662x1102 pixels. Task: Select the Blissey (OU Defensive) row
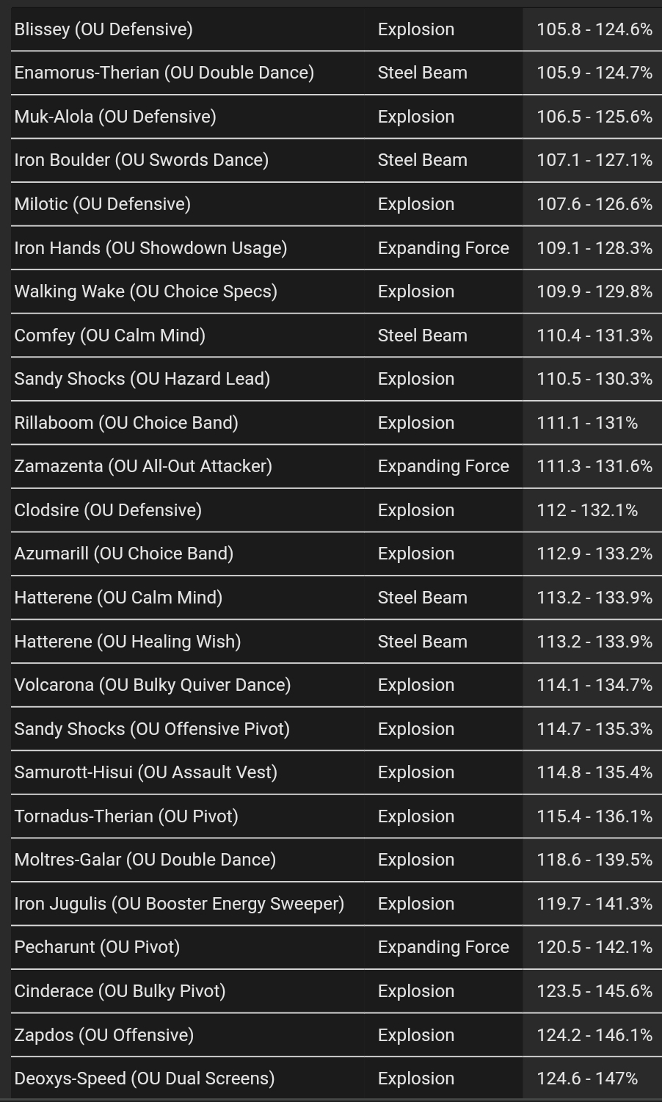pyautogui.click(x=336, y=29)
